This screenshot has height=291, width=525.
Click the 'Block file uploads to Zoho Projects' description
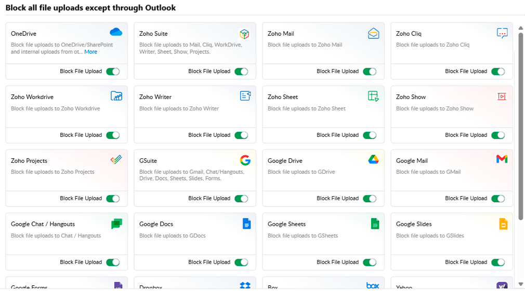[52, 172]
